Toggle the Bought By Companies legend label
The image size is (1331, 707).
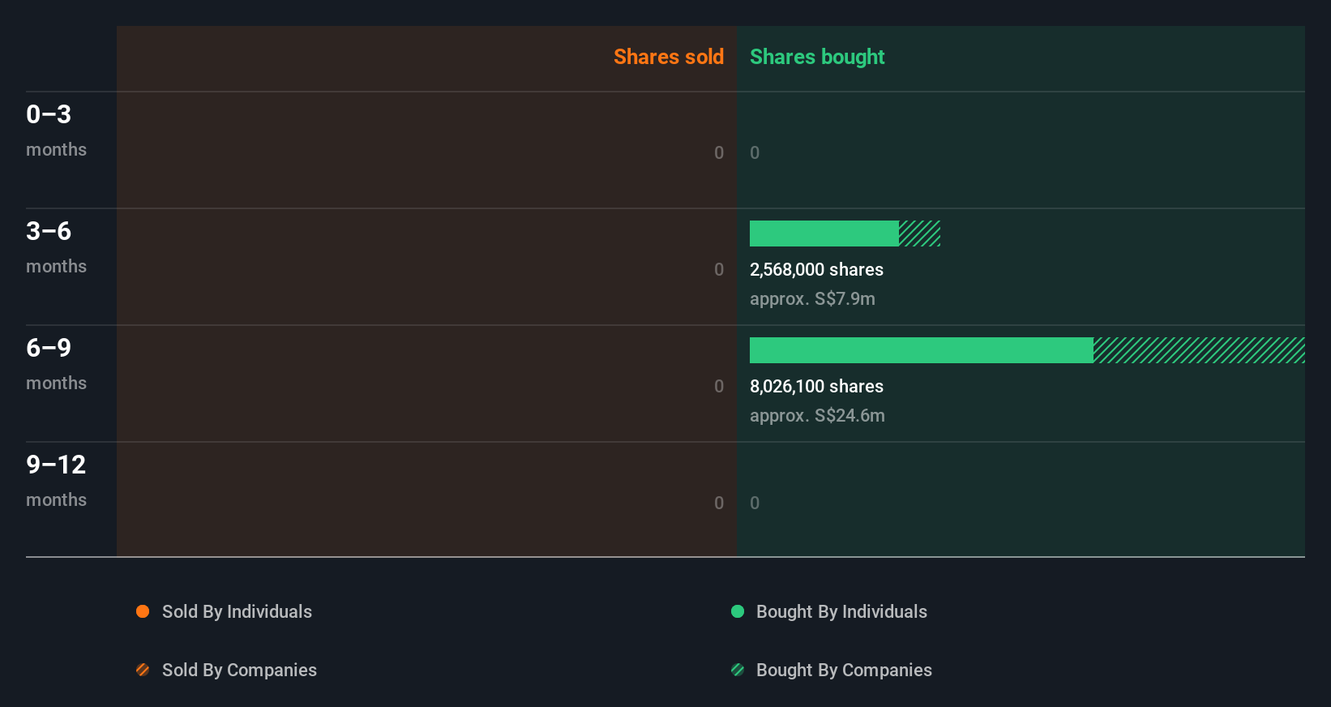coord(844,670)
